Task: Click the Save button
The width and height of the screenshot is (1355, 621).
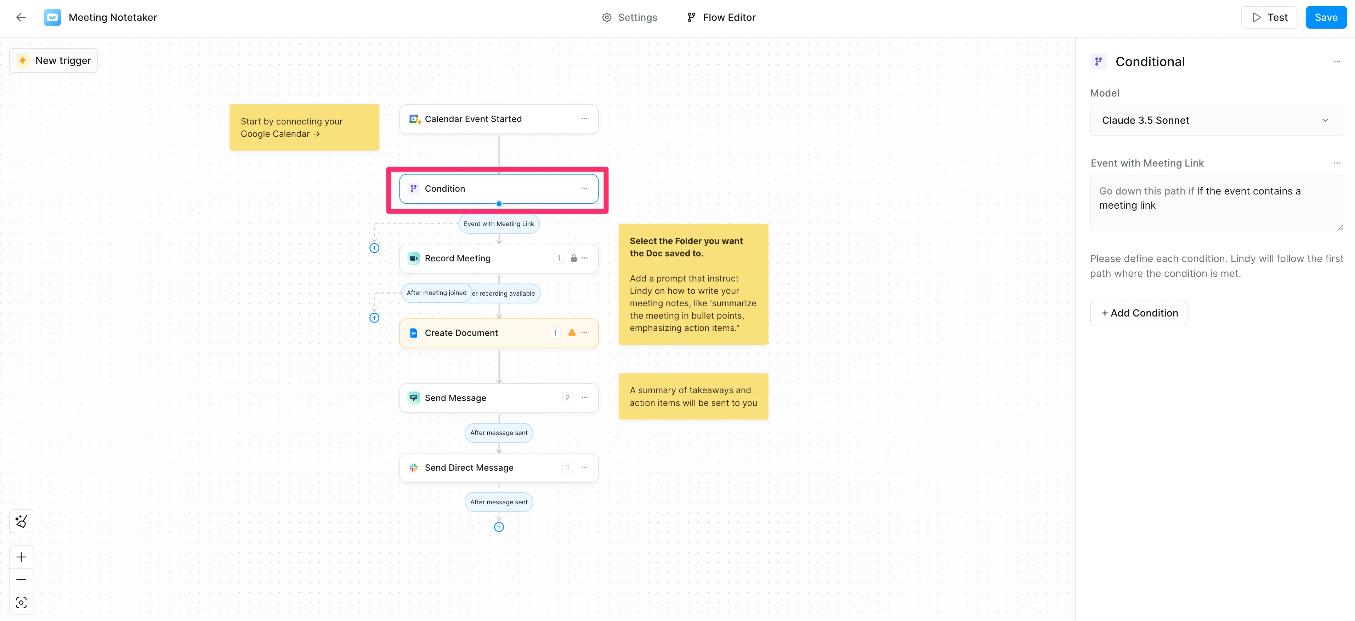Action: click(1326, 17)
